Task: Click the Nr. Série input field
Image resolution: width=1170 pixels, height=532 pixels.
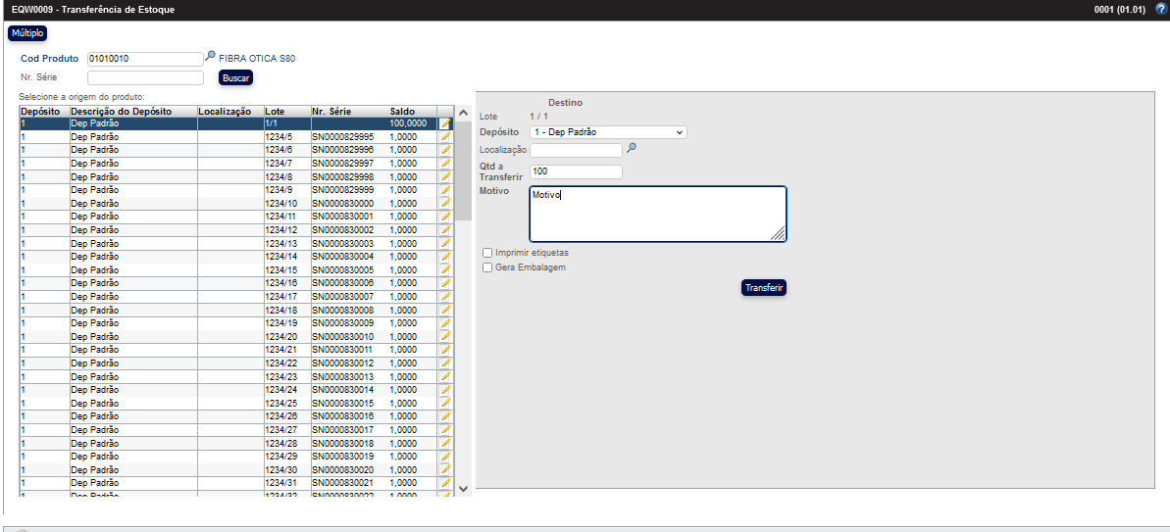Action: [145, 77]
